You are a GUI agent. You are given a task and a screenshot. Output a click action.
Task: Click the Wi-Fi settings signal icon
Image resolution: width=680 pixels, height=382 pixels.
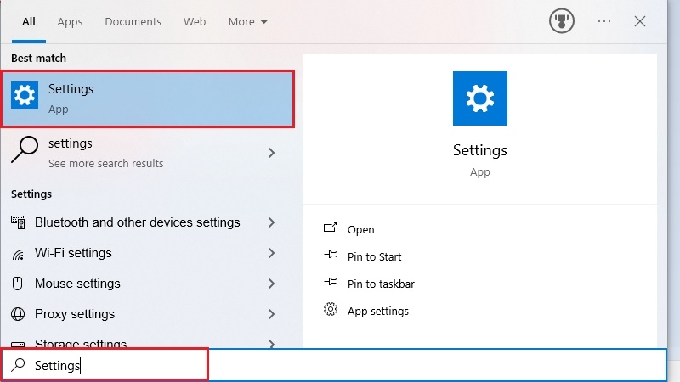click(18, 253)
